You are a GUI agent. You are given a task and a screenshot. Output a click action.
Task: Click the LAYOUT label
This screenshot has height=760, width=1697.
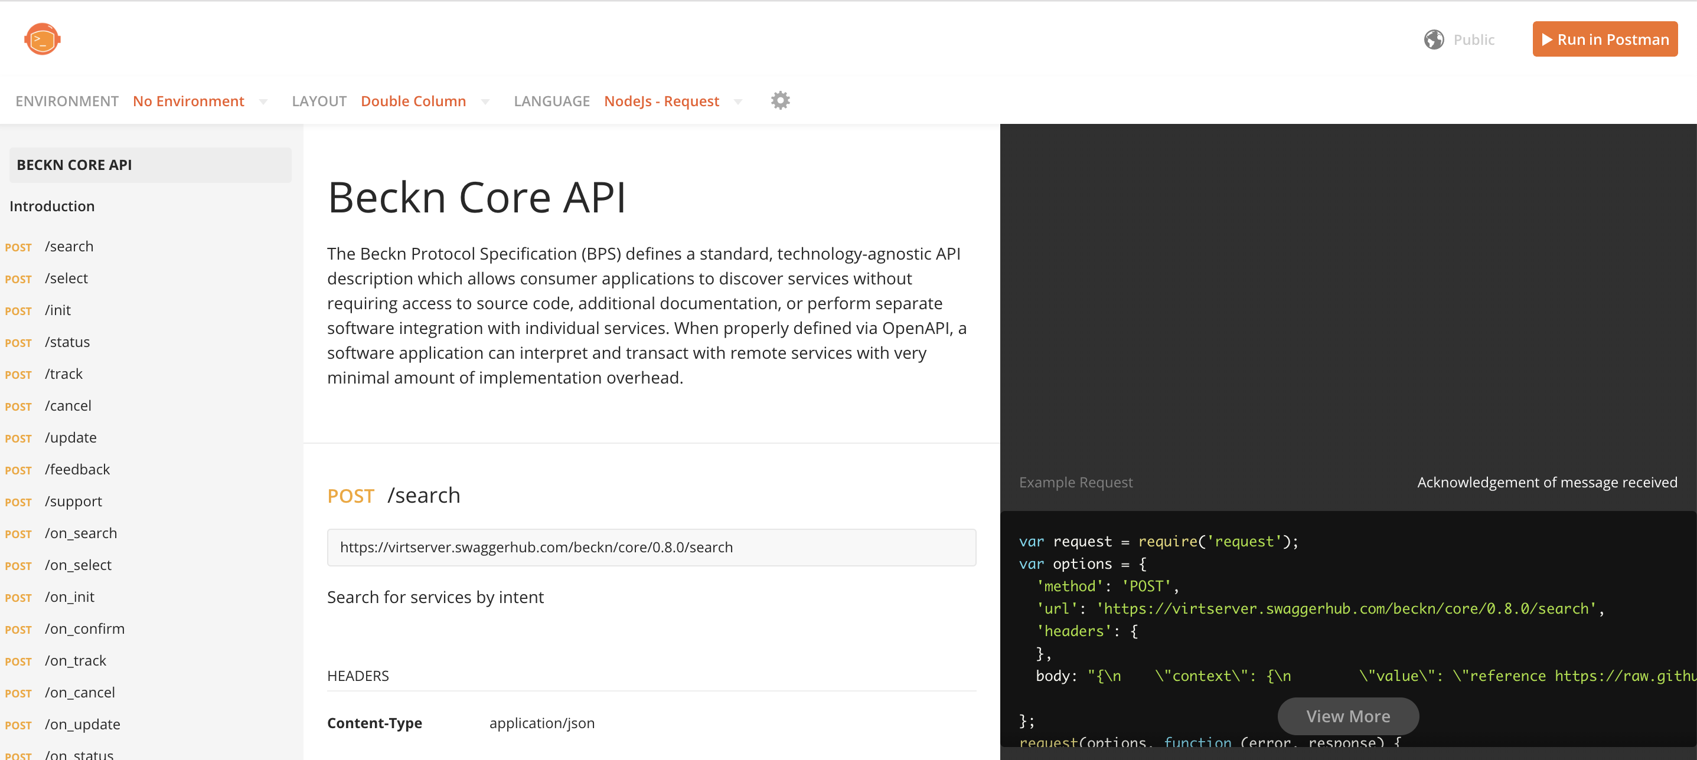[319, 101]
